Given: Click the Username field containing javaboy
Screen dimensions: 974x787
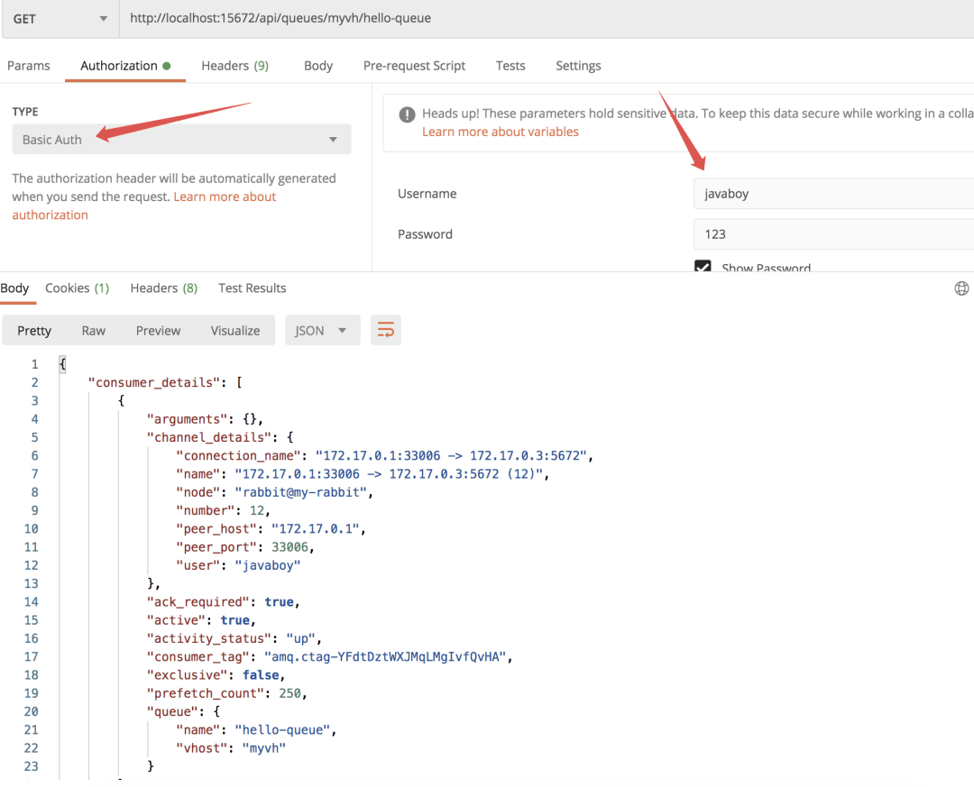Looking at the screenshot, I should 833,193.
